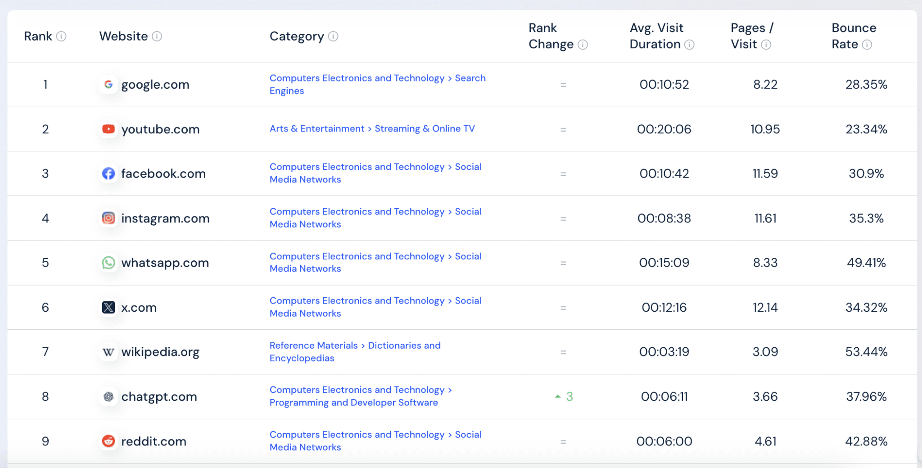Click the Rank Change info icon

[x=583, y=45]
